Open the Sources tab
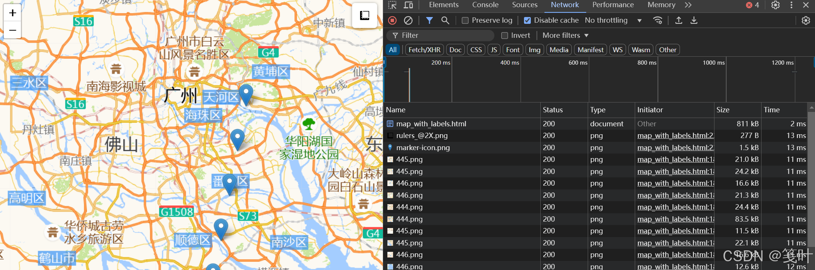The image size is (815, 270). (525, 5)
